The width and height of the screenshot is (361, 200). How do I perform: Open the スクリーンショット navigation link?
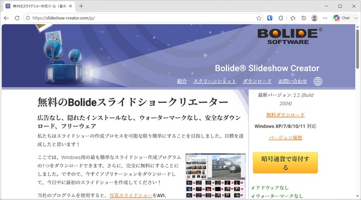(215, 81)
